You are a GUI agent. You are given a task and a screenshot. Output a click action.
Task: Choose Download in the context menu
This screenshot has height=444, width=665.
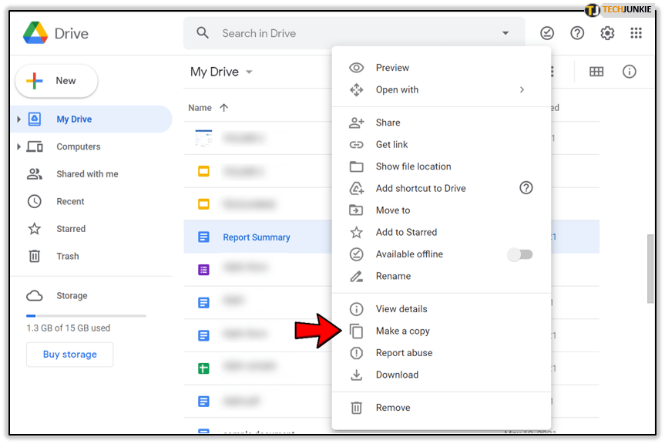click(x=397, y=375)
